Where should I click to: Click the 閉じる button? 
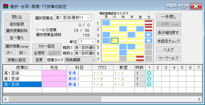(x=17, y=17)
